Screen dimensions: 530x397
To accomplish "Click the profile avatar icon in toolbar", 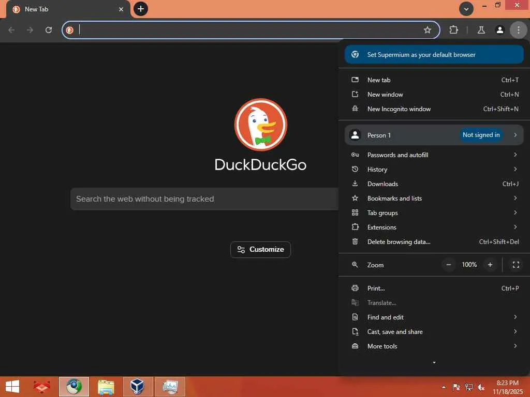I will point(499,30).
